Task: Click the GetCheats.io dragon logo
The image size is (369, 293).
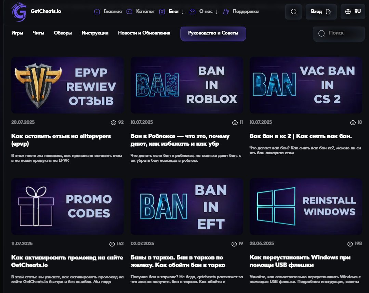Action: tap(18, 12)
